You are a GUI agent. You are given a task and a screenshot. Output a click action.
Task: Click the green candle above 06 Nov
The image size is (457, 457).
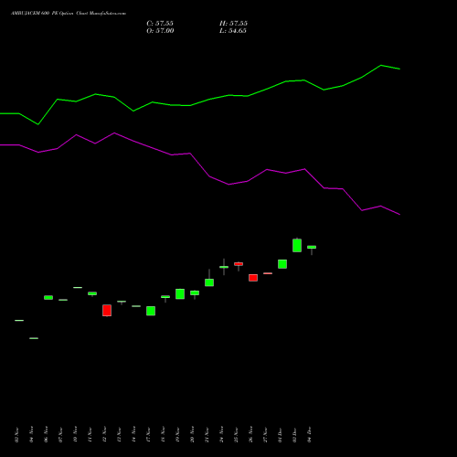[x=48, y=298]
